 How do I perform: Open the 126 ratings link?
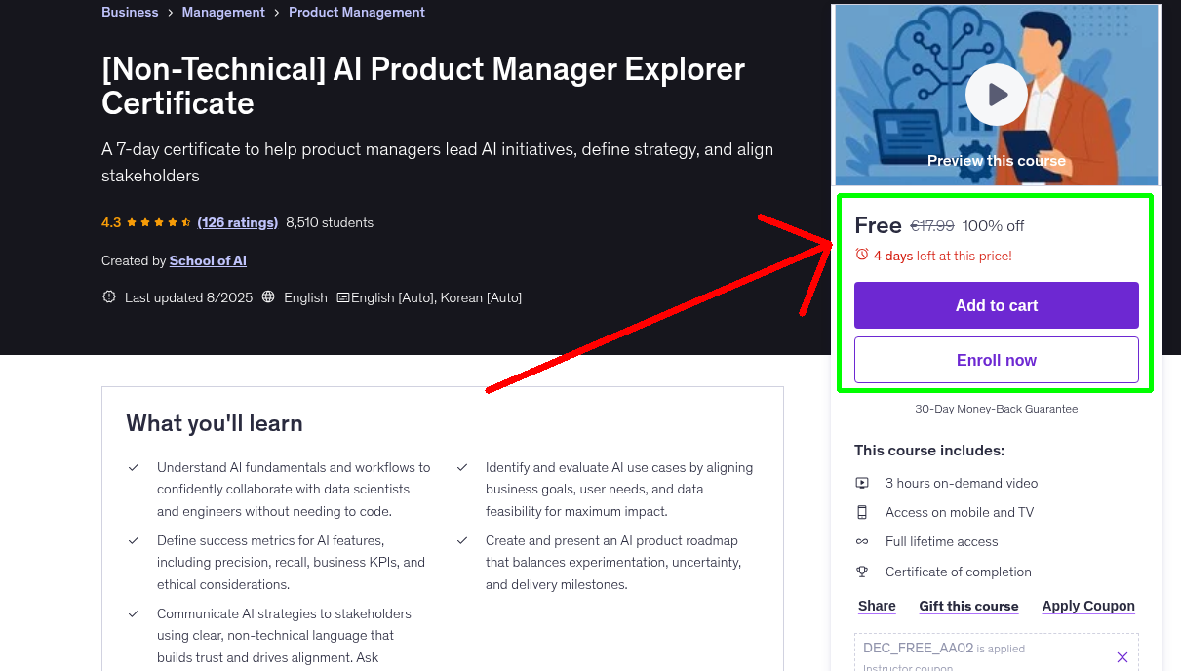coord(237,221)
